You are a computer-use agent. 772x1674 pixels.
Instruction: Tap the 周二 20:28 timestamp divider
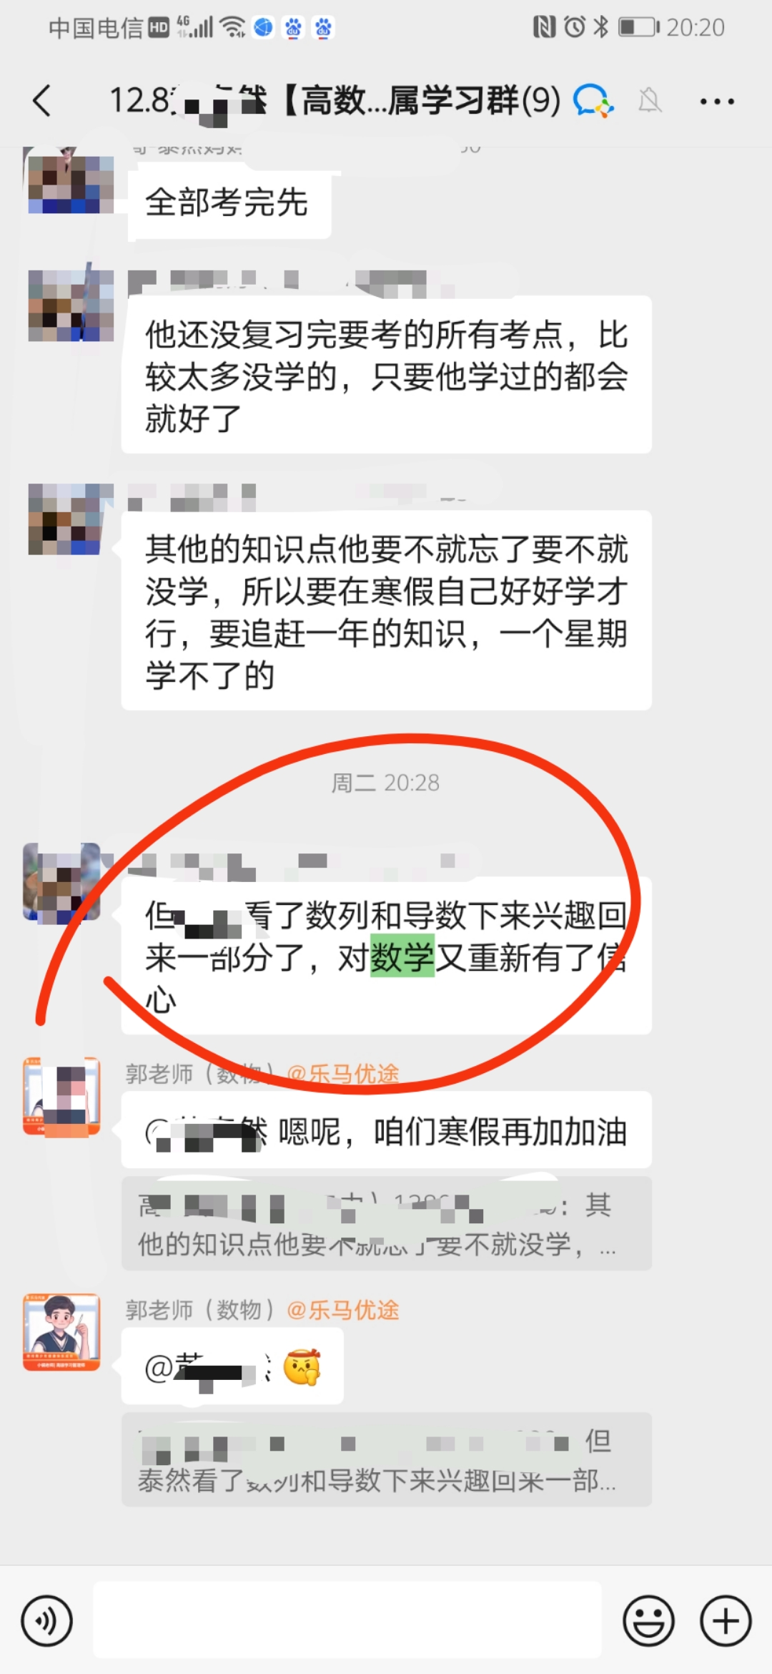(385, 783)
